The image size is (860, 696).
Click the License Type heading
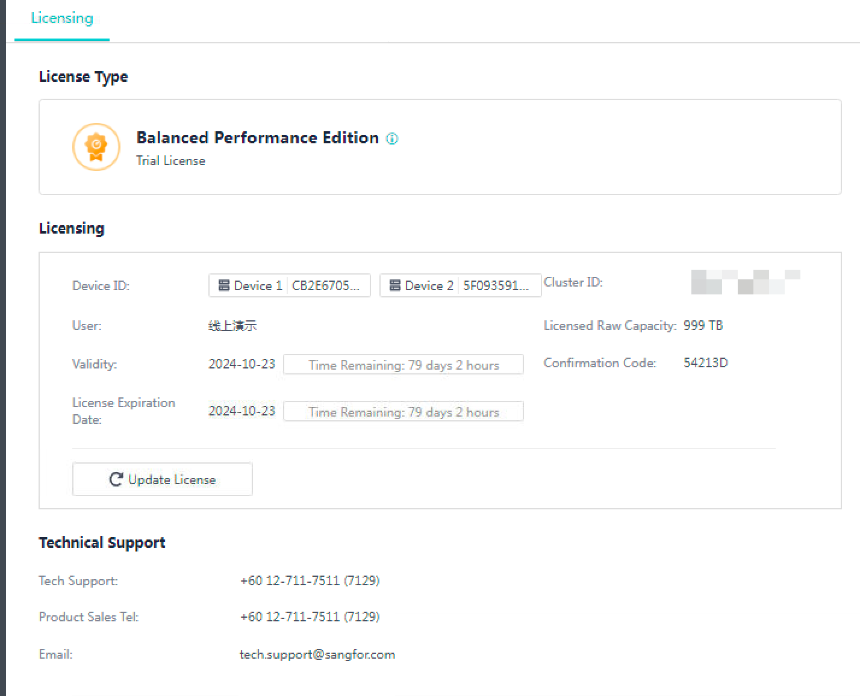(83, 77)
